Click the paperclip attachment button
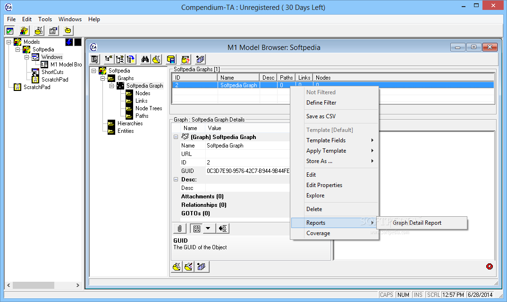Image resolution: width=507 pixels, height=302 pixels. point(180,229)
